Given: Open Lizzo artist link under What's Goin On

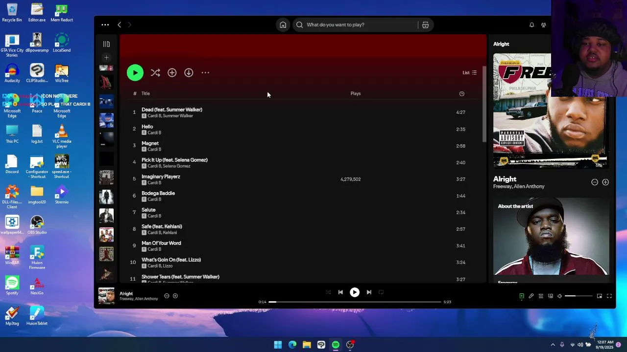Looking at the screenshot, I should [x=168, y=266].
